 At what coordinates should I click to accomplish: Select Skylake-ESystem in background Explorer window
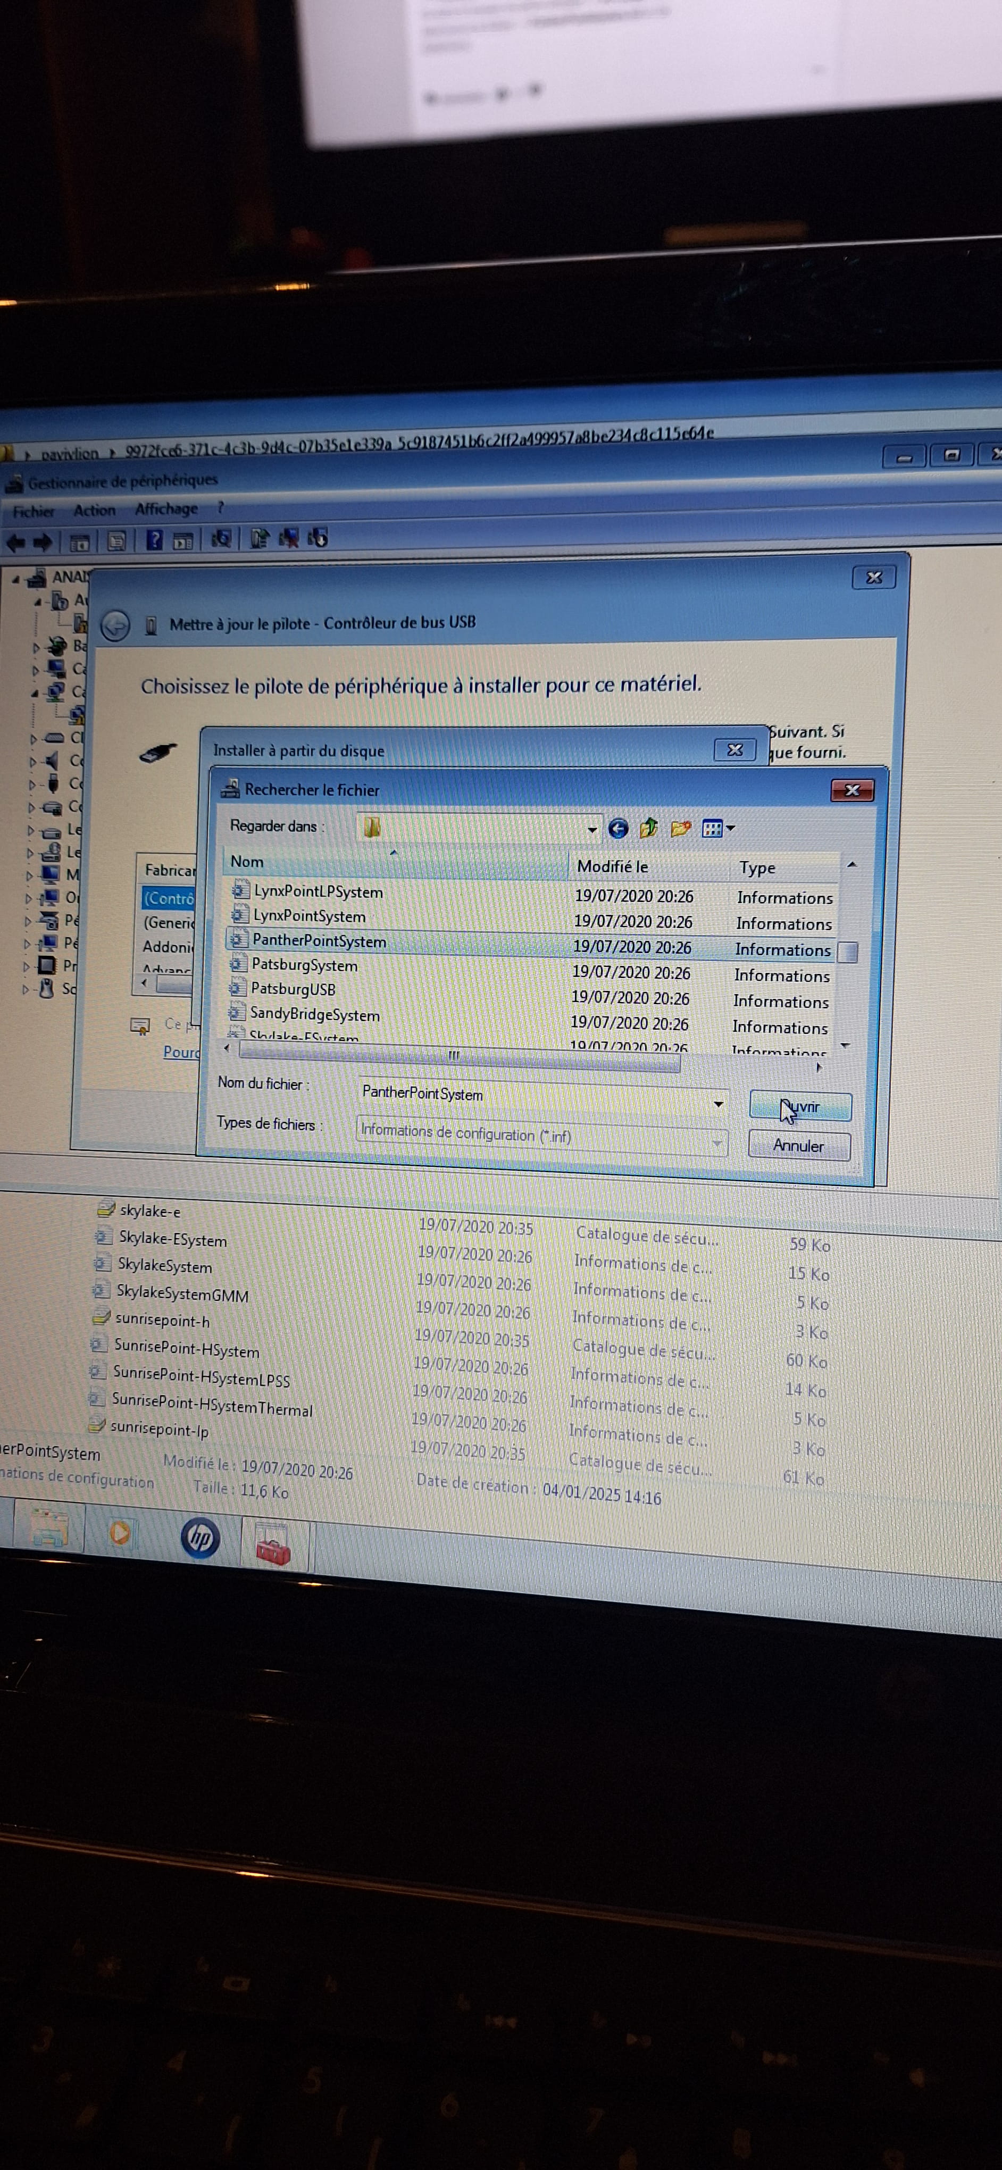coord(173,1239)
